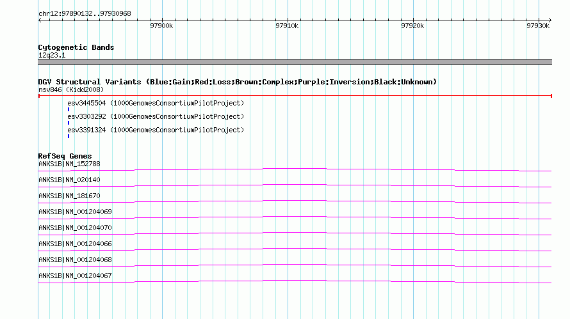Open ANKS1B|NM_152788 transcript label

(x=69, y=164)
